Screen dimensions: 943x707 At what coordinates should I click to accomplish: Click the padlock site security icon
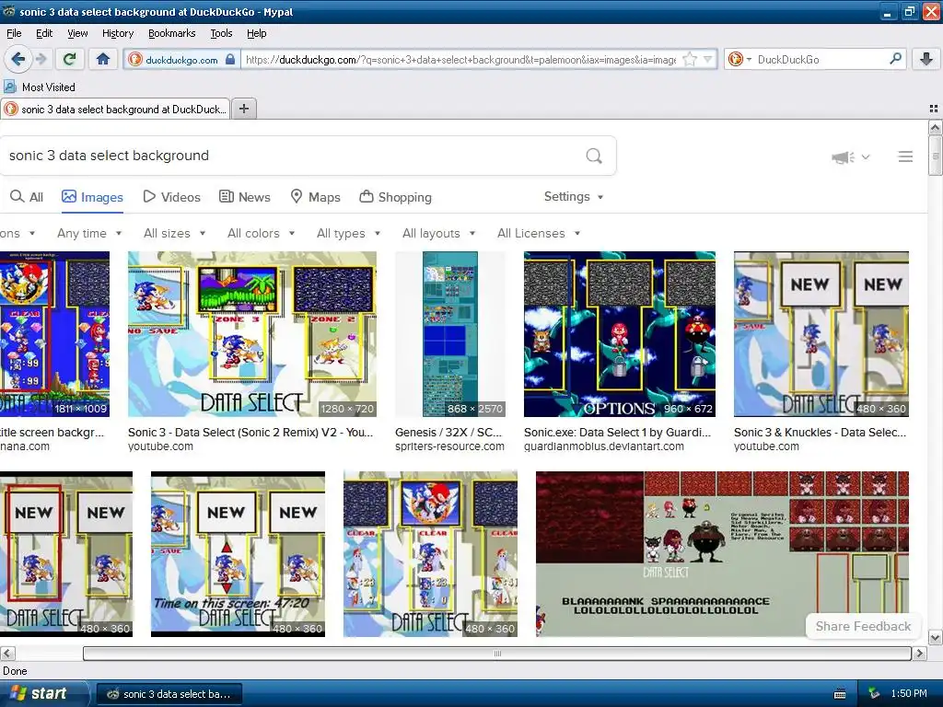[229, 59]
